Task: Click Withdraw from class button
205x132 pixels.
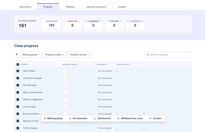Action: point(130,118)
